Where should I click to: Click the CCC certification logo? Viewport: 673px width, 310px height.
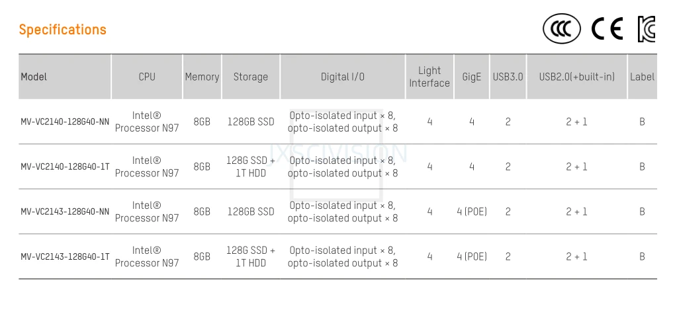tap(561, 29)
